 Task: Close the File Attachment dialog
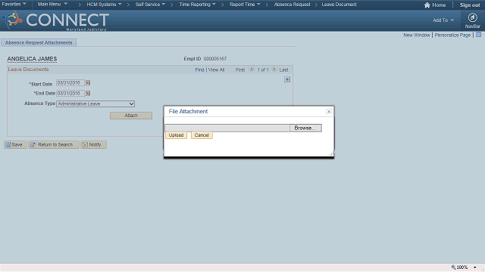pos(329,112)
